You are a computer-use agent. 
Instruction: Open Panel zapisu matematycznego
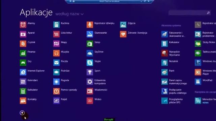(164, 82)
